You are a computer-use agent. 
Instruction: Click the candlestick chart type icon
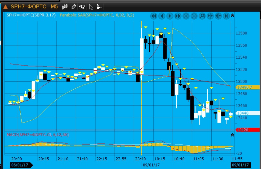(65, 6)
